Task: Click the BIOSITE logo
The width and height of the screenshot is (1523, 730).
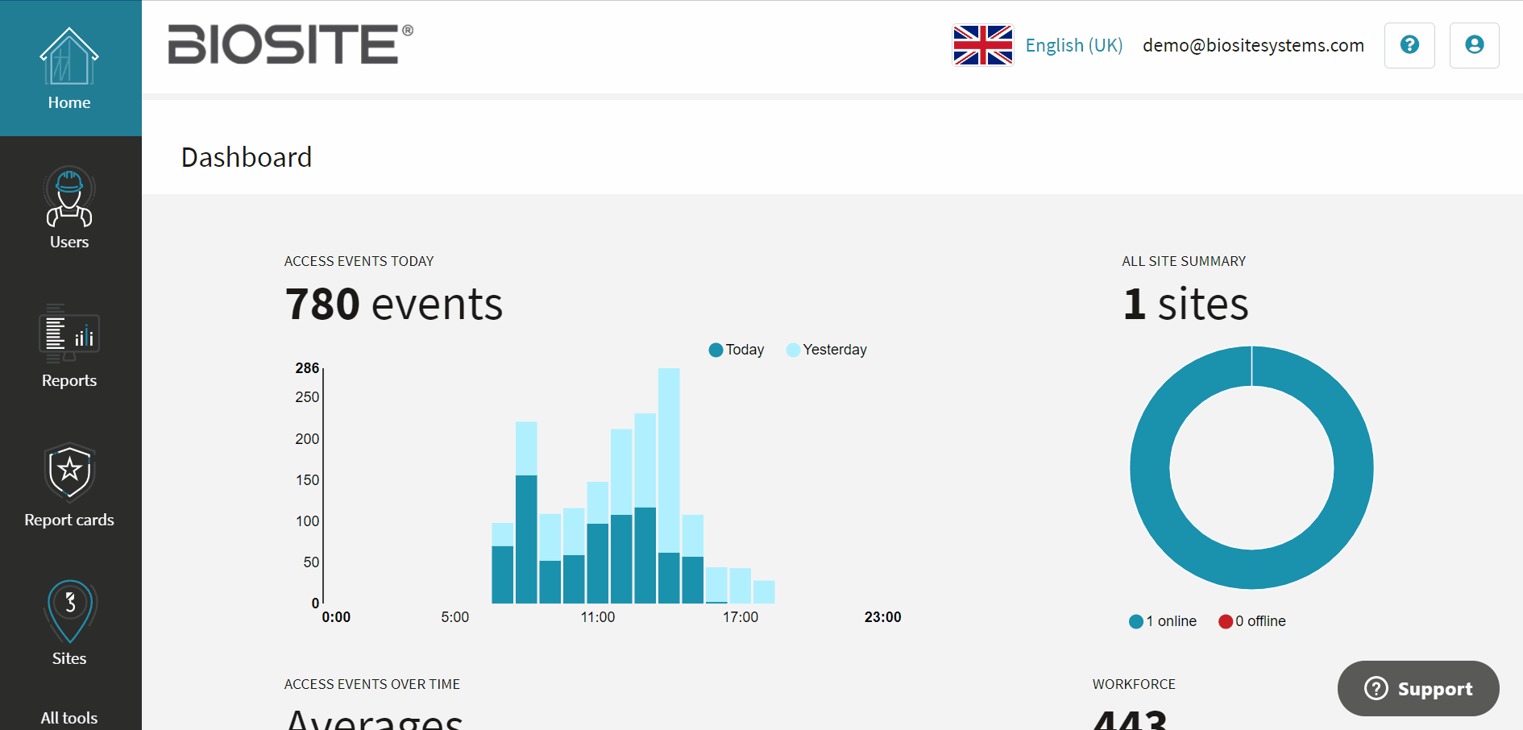Action: point(290,44)
